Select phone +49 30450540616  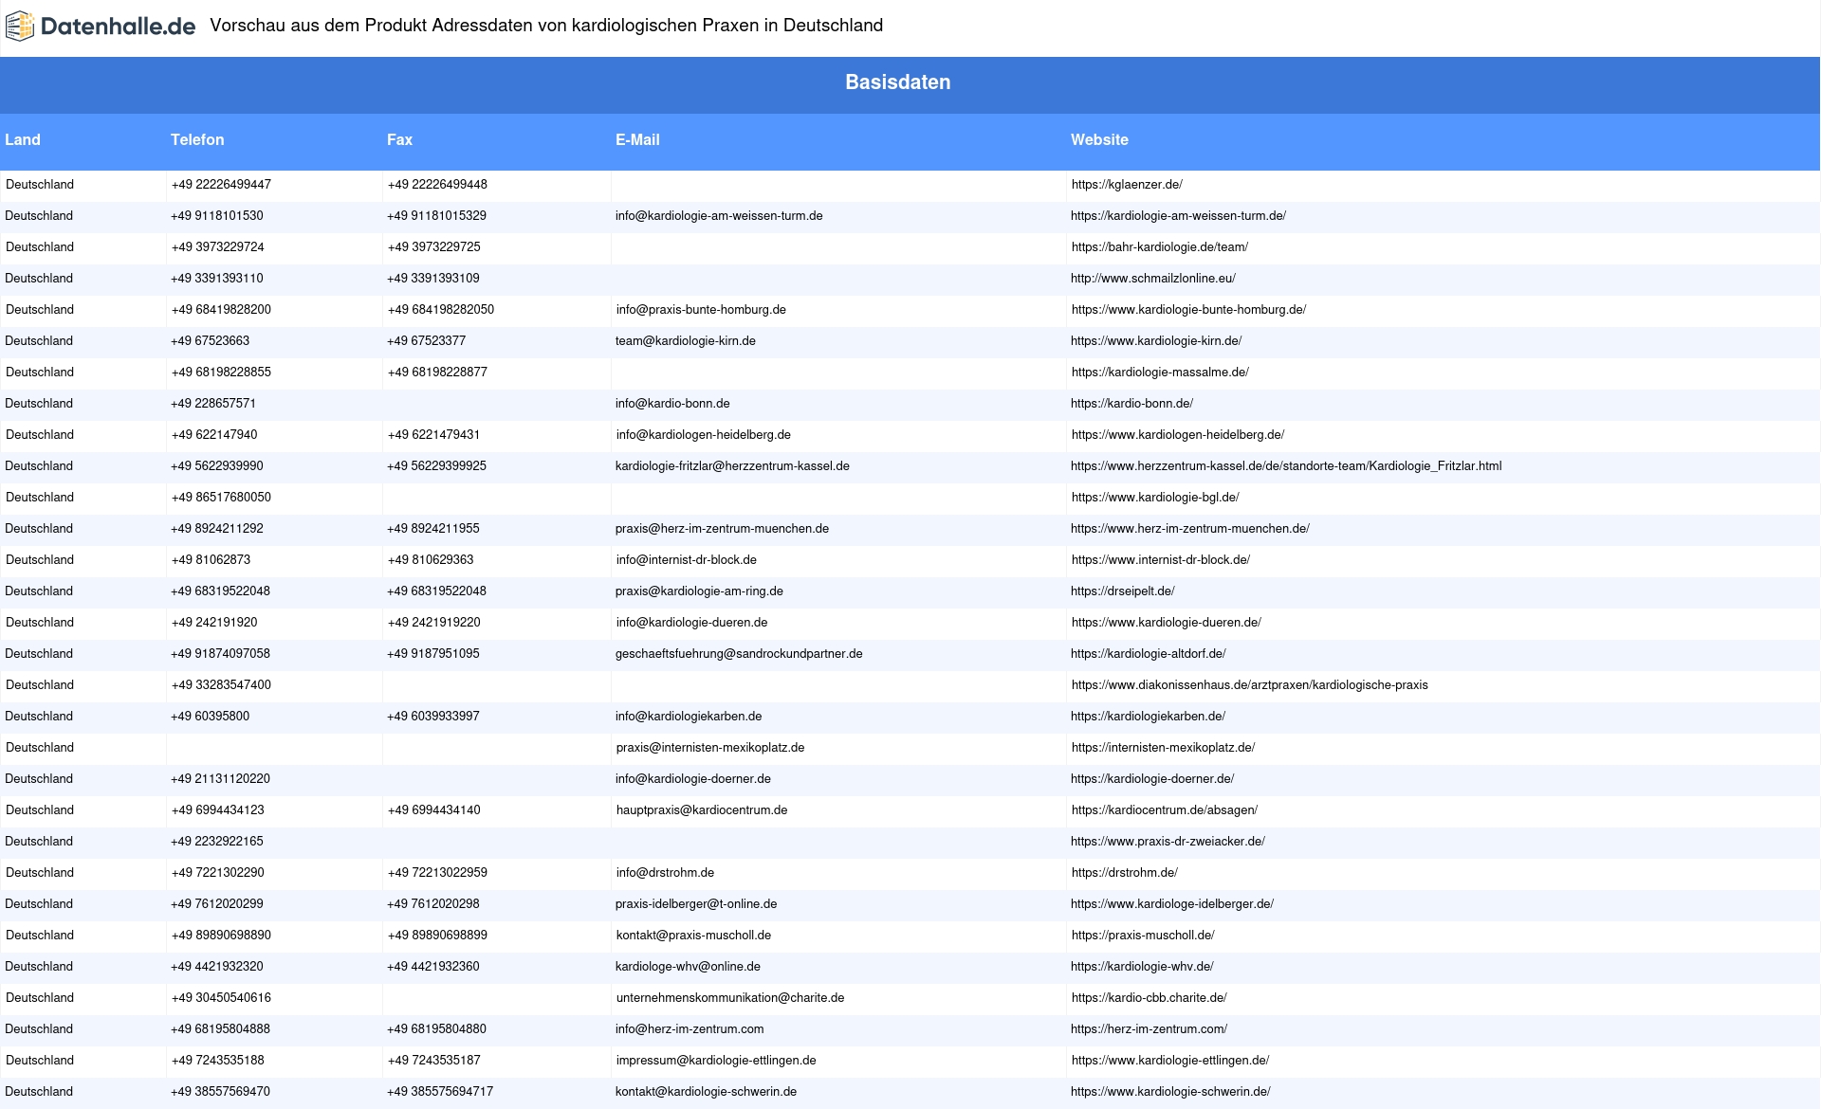point(221,998)
